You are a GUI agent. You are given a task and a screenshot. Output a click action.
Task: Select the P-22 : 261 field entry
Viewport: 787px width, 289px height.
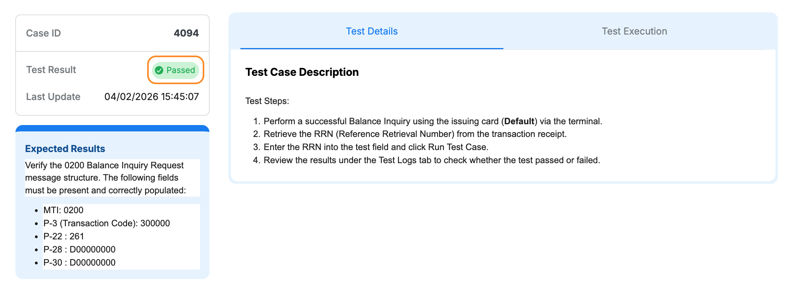64,236
